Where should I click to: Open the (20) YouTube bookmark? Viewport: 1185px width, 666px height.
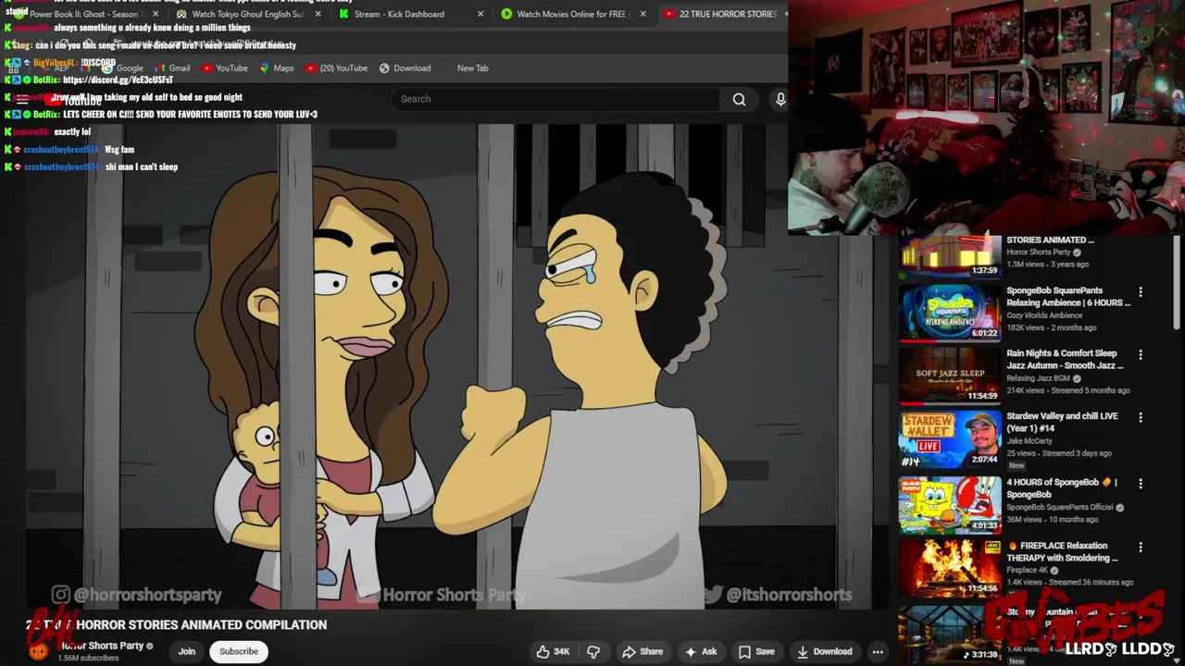(336, 68)
